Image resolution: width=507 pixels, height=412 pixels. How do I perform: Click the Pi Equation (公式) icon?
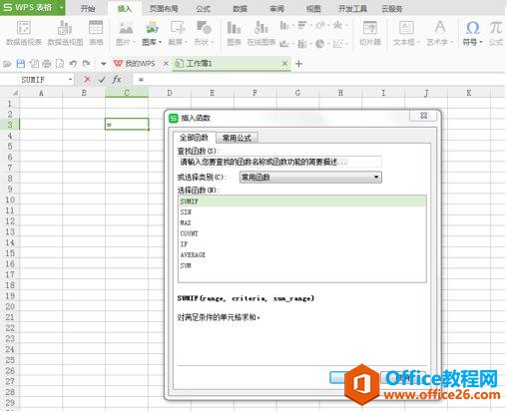point(496,28)
